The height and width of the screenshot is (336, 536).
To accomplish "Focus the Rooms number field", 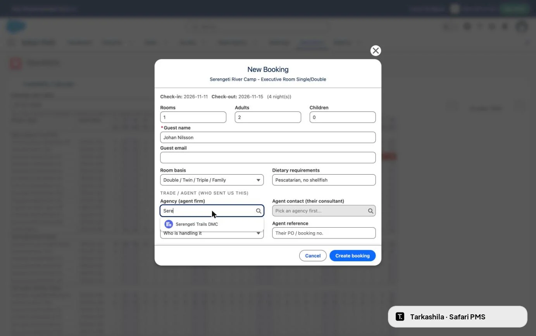I will coord(193,117).
